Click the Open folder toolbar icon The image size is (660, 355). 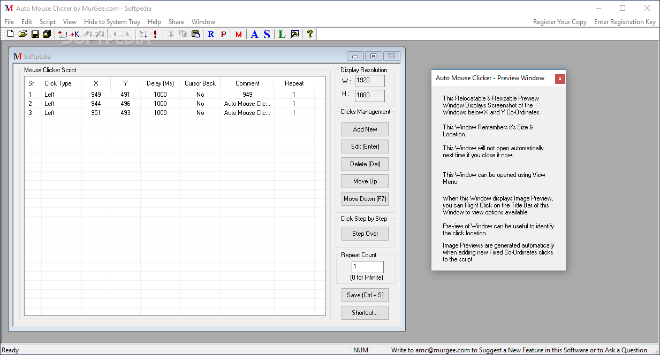[x=22, y=34]
